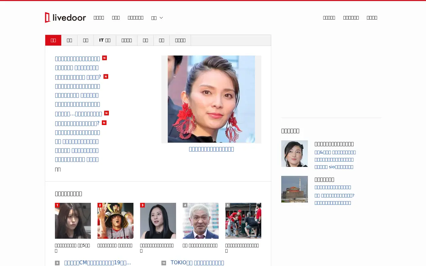Open the rank 5 baseball dugout thumbnail
Screen dimensions: 426x266
pos(243,221)
